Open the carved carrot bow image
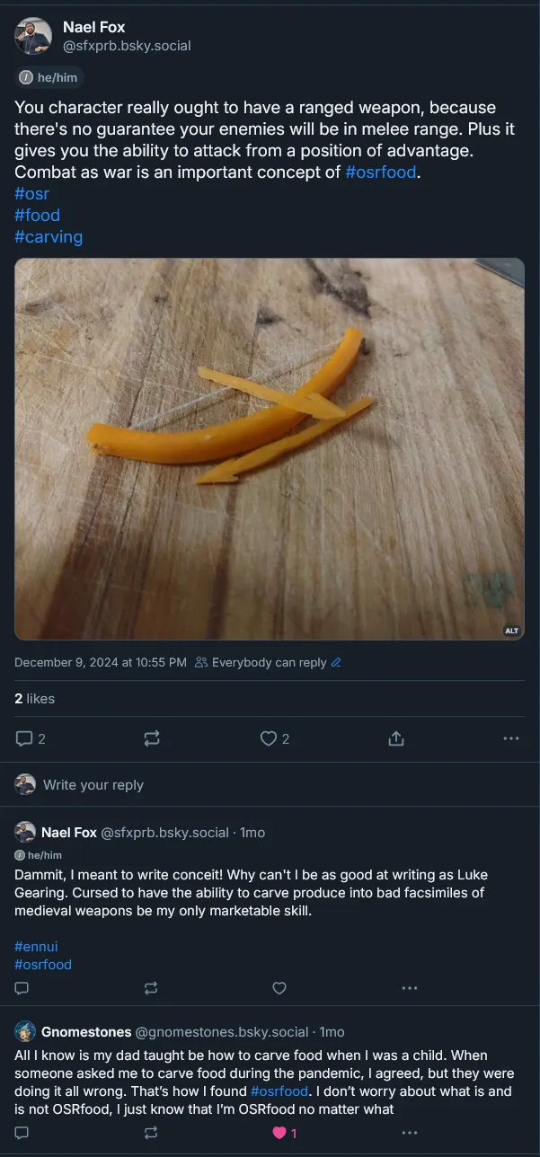The height and width of the screenshot is (1157, 540). click(x=270, y=449)
